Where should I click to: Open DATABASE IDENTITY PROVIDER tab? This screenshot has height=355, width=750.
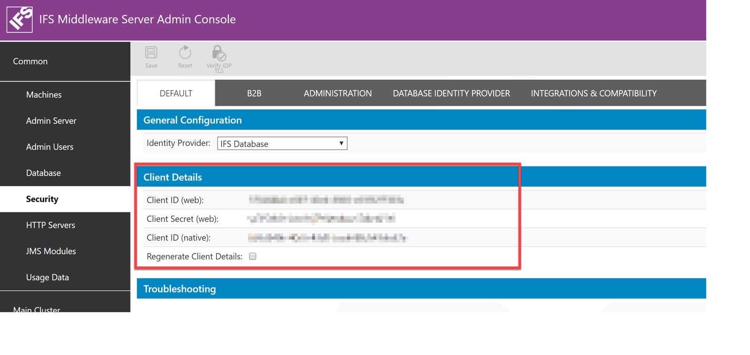451,93
